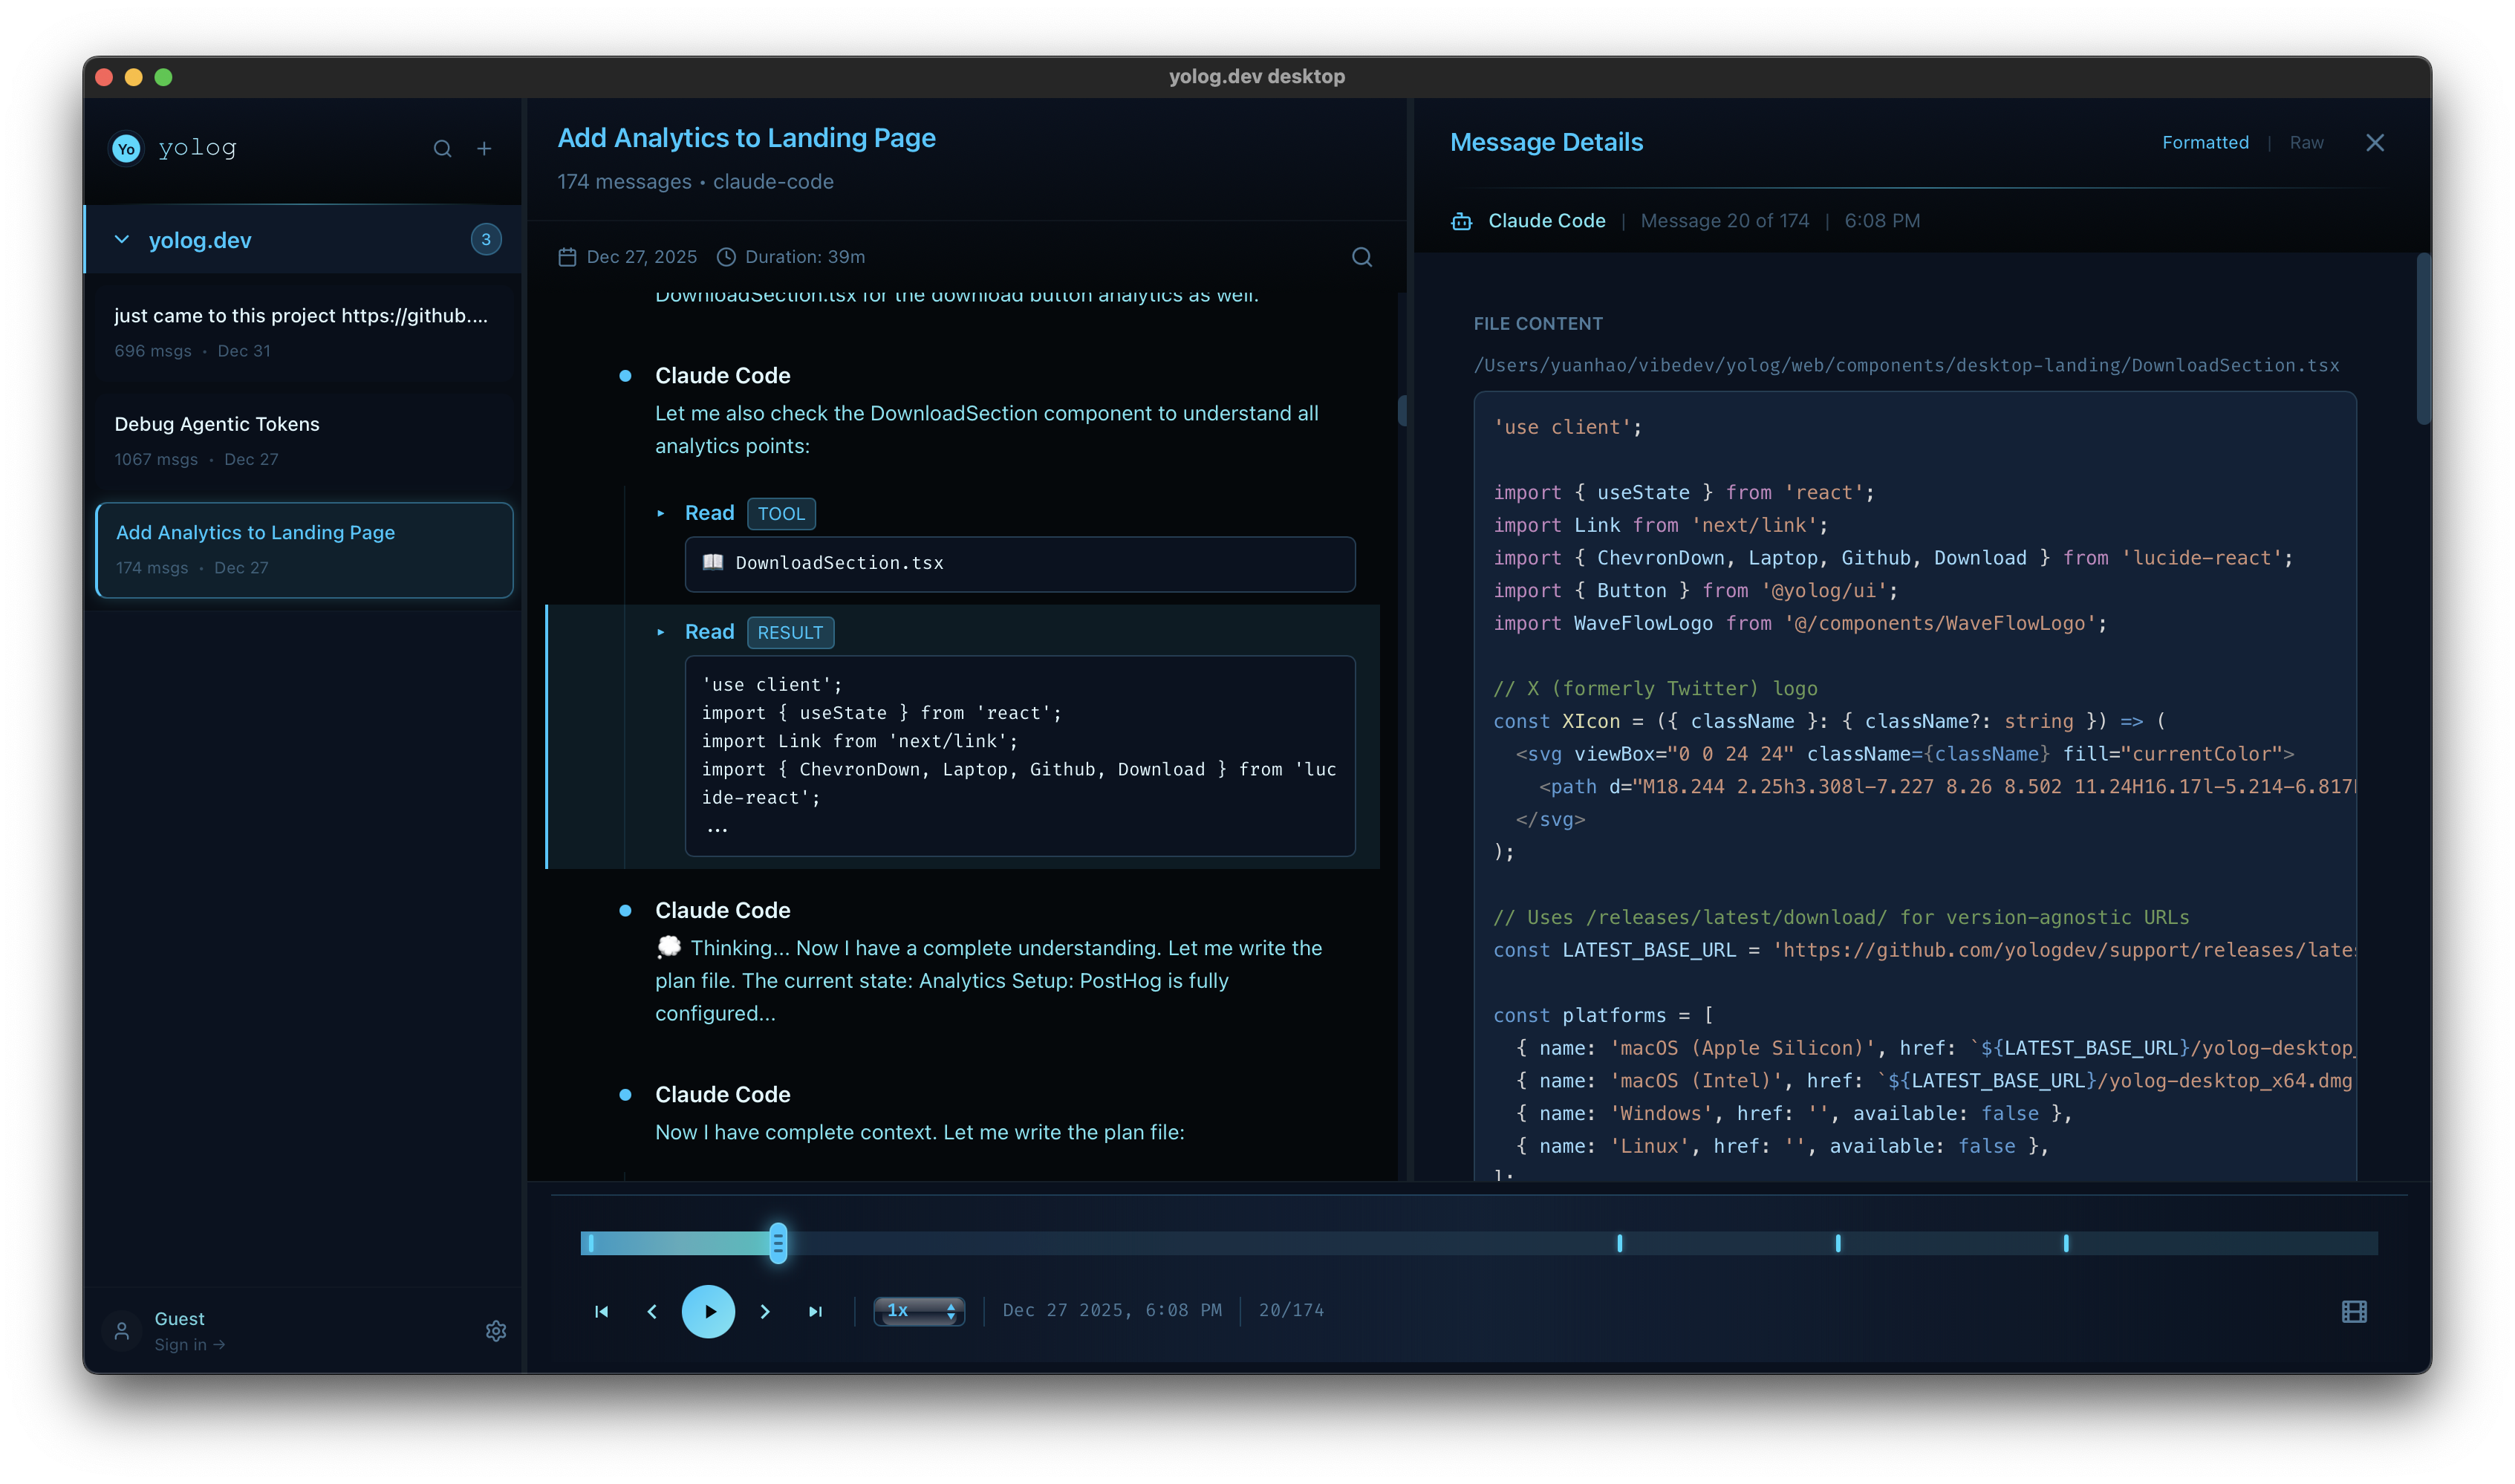Click the yolog logo badge

pyautogui.click(x=125, y=147)
